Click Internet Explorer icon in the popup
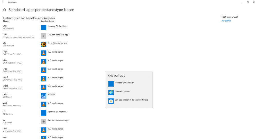 [x=111, y=92]
